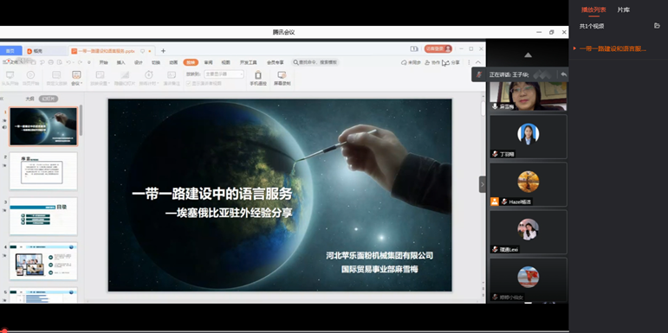Open the 主要显示器 display dropdown

(x=224, y=74)
